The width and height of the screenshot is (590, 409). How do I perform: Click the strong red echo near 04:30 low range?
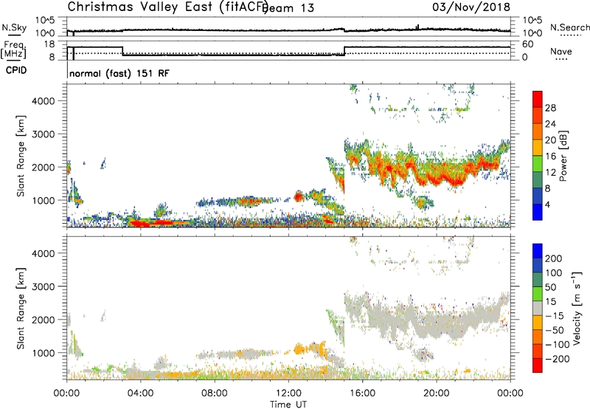(150, 223)
